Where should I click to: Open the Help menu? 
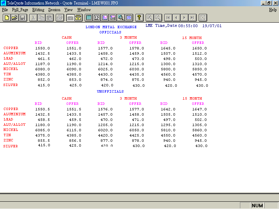click(273, 10)
